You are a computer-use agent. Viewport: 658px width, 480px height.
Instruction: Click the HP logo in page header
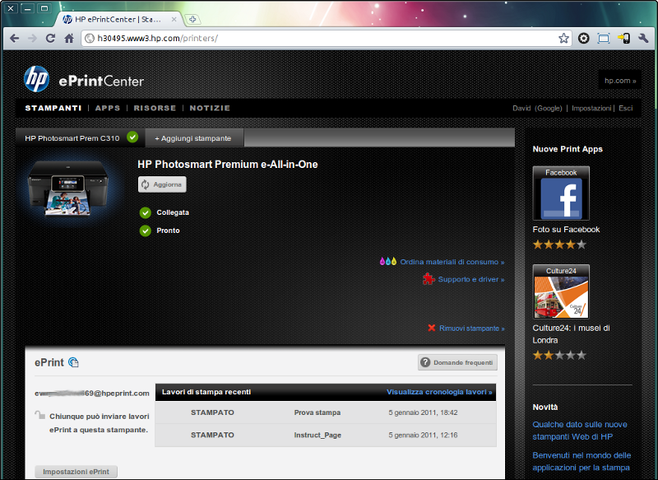click(36, 79)
